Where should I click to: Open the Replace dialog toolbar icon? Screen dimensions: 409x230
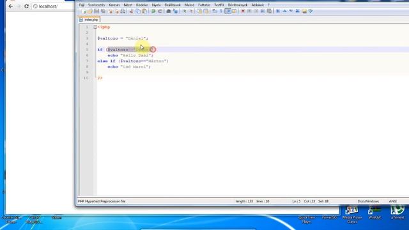(175, 11)
